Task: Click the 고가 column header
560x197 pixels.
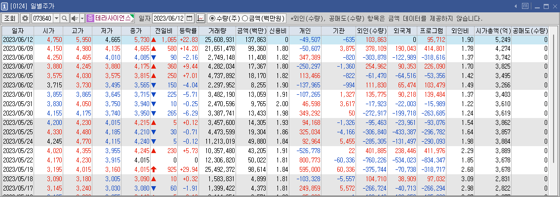Action: pos(77,31)
